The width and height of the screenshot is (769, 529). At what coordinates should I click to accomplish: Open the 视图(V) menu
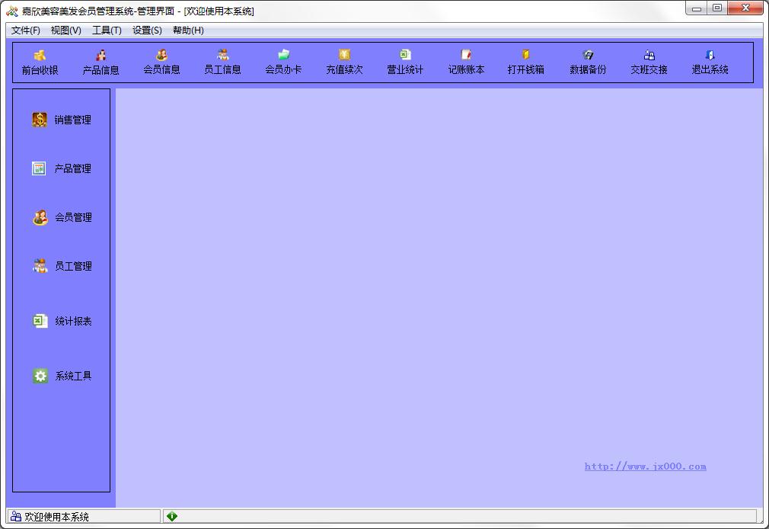pos(65,30)
